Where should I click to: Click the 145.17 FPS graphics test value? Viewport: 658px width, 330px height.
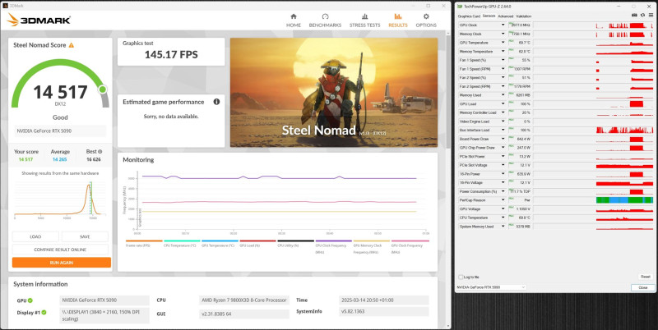coord(171,55)
